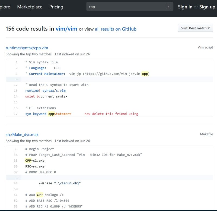217x211 pixels.
Task: Click line number 35 in Make_dvc.mak snippet
Action: 16,160
